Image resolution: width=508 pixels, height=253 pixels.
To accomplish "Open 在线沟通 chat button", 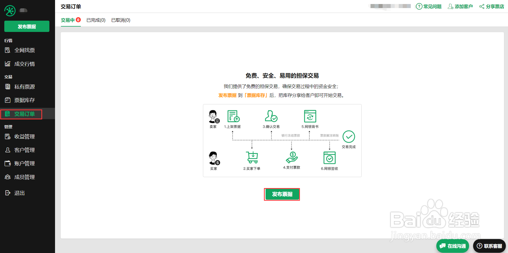I will click(453, 246).
